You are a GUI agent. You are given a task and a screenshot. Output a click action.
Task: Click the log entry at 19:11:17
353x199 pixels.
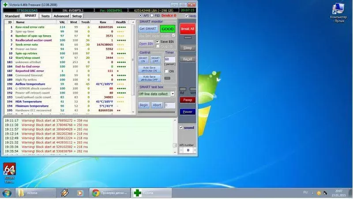click(46, 120)
